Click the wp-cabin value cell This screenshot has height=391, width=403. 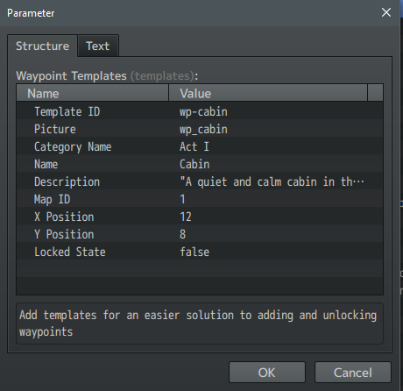pyautogui.click(x=203, y=111)
